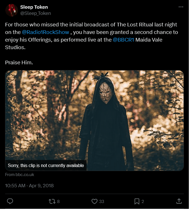Bookmark the post with the bookmark icon
The image size is (190, 210).
pyautogui.click(x=137, y=201)
